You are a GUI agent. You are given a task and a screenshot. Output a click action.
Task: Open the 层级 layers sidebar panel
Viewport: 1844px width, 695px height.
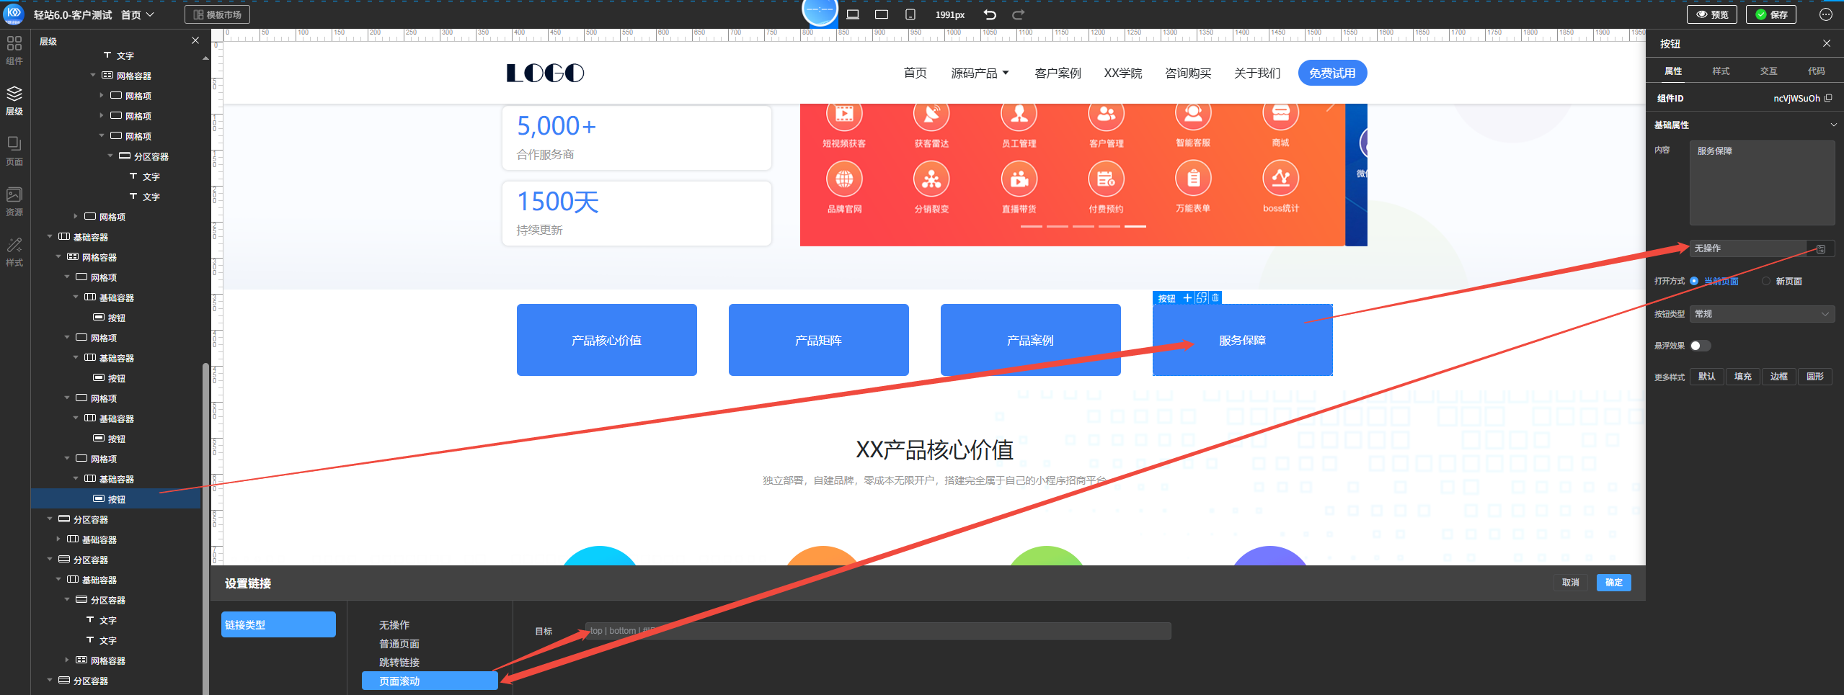pyautogui.click(x=14, y=101)
